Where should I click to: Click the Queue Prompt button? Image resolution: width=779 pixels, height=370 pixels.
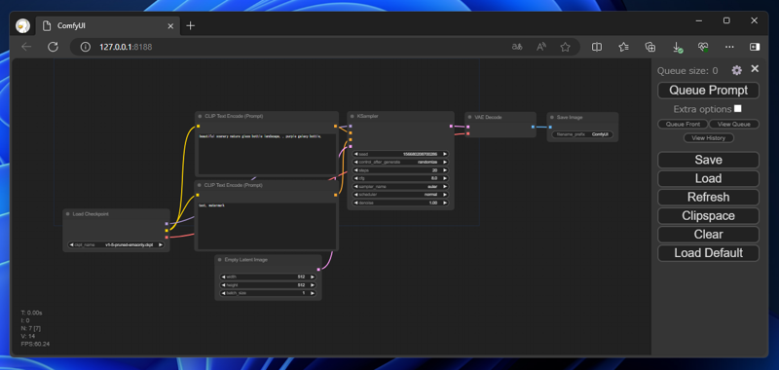[x=709, y=91]
